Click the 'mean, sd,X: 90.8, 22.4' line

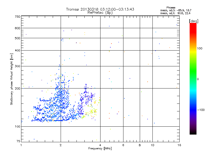pos(175,13)
